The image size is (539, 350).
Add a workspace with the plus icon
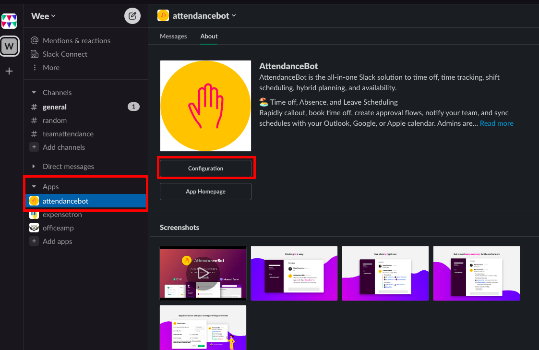[x=9, y=71]
